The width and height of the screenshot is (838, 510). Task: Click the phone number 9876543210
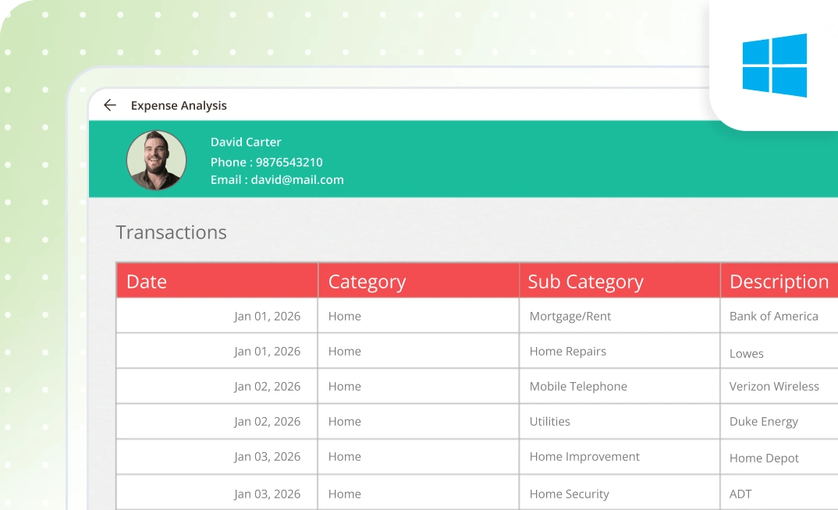click(289, 162)
